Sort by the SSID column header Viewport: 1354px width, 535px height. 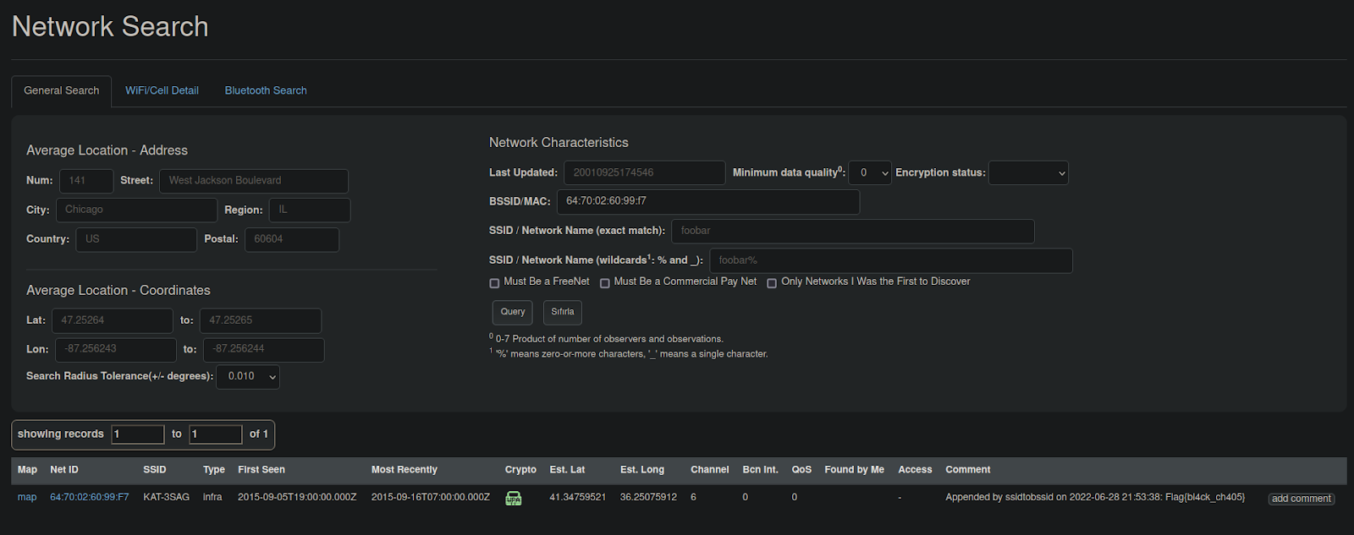tap(155, 470)
